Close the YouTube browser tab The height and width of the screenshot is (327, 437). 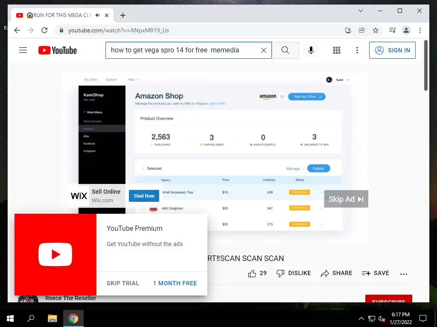[106, 15]
